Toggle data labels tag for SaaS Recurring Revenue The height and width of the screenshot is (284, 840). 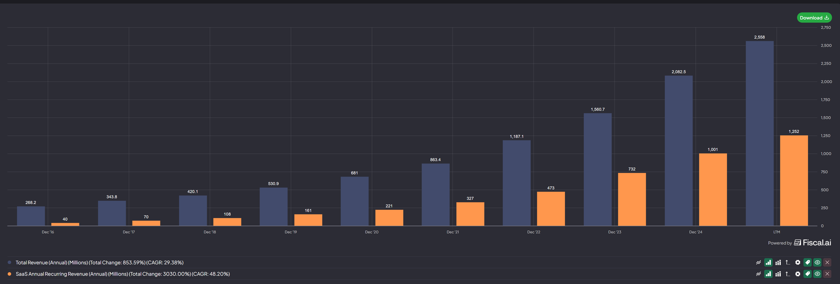point(807,274)
